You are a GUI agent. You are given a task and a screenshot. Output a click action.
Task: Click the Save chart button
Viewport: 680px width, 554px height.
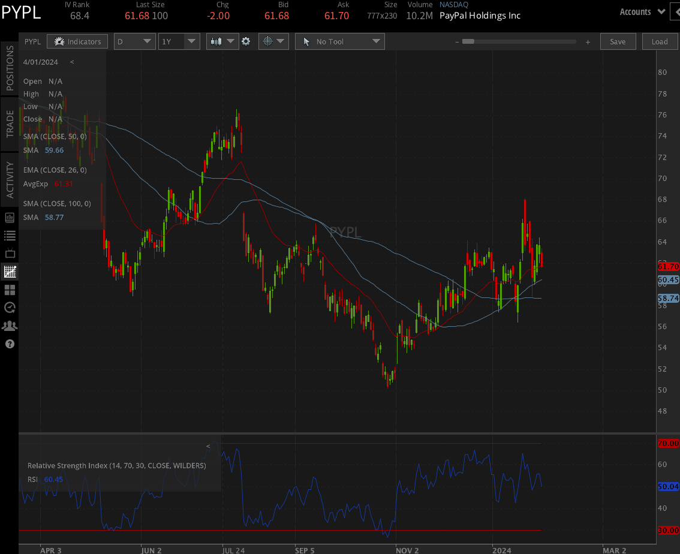618,41
